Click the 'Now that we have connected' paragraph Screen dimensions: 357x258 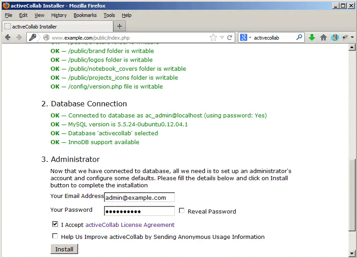click(x=171, y=178)
